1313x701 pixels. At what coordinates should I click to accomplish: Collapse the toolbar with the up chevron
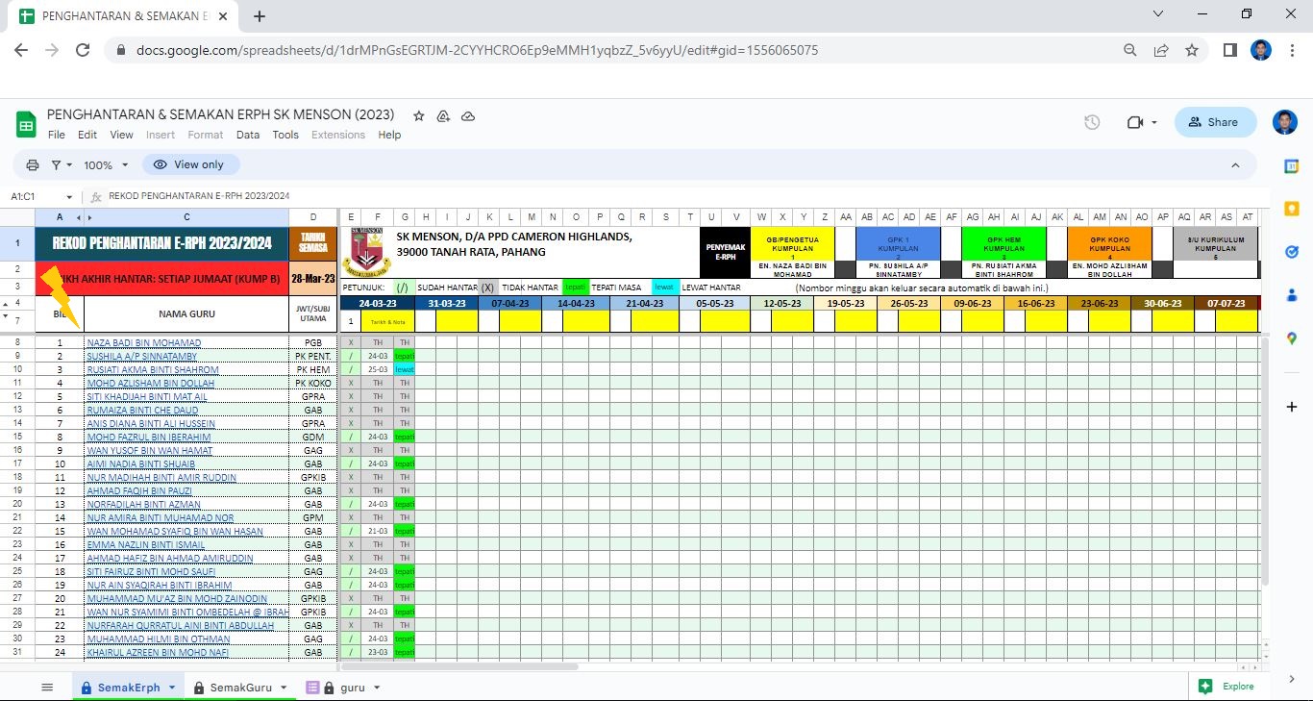[1236, 164]
